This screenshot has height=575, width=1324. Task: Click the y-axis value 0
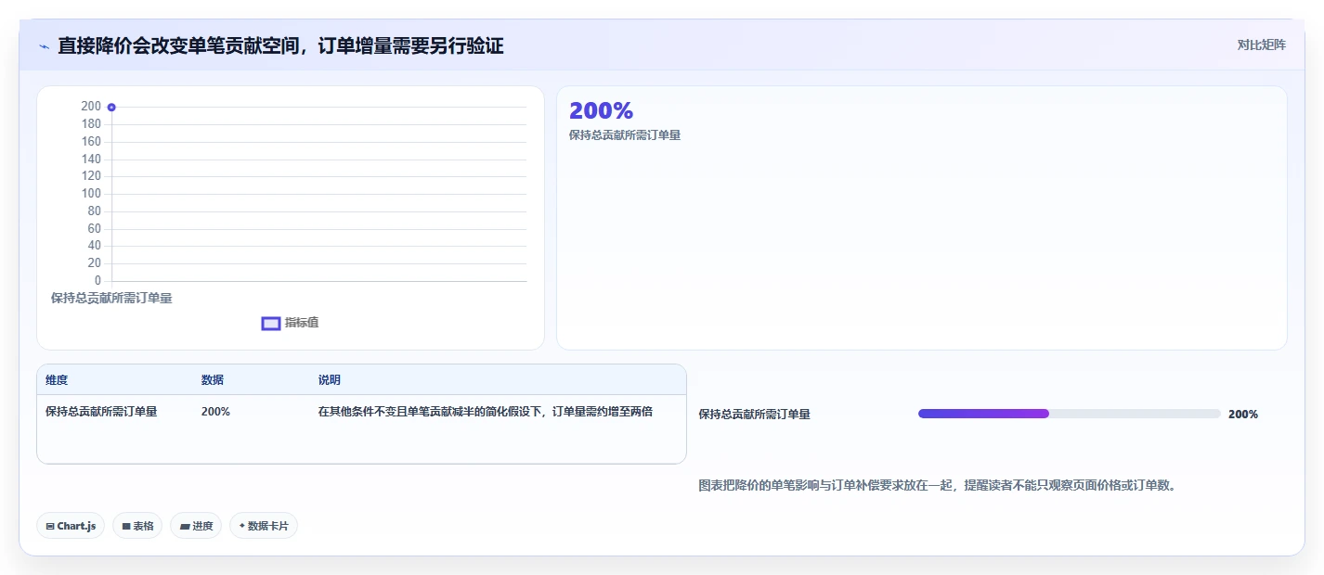coord(97,281)
